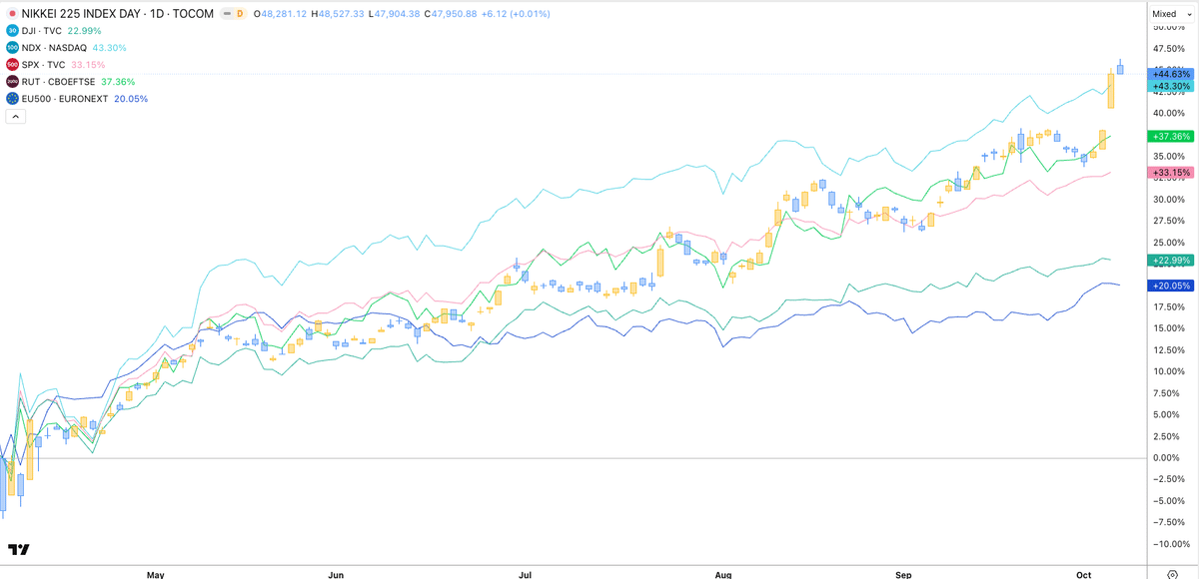Click the red dot icon beside NIKKEI 225
The height and width of the screenshot is (579, 1199).
pos(12,14)
